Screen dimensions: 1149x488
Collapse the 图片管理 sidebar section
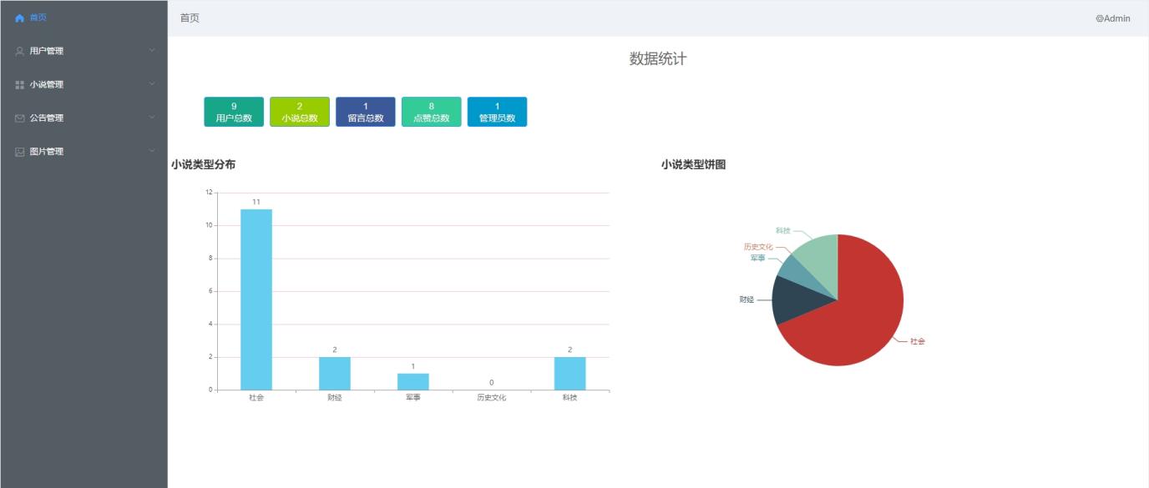[x=151, y=151]
